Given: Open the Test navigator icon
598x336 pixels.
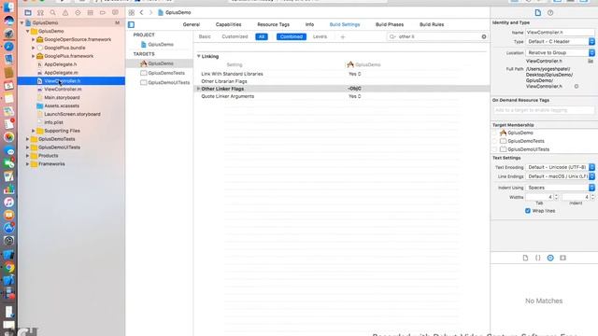Looking at the screenshot, I should (x=78, y=12).
